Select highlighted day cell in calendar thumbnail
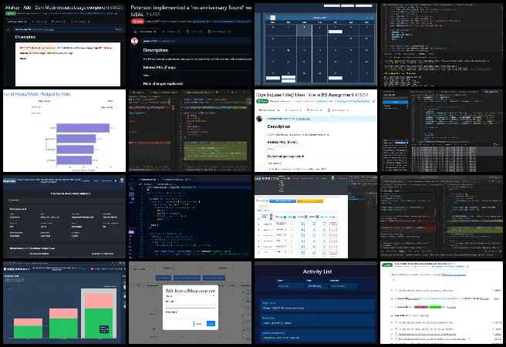The image size is (506, 347). click(304, 29)
